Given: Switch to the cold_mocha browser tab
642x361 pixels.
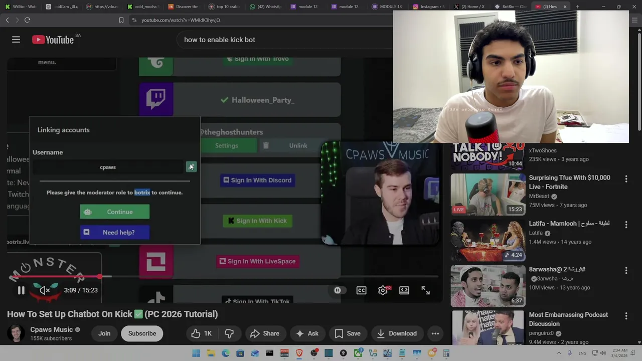Looking at the screenshot, I should point(143,7).
